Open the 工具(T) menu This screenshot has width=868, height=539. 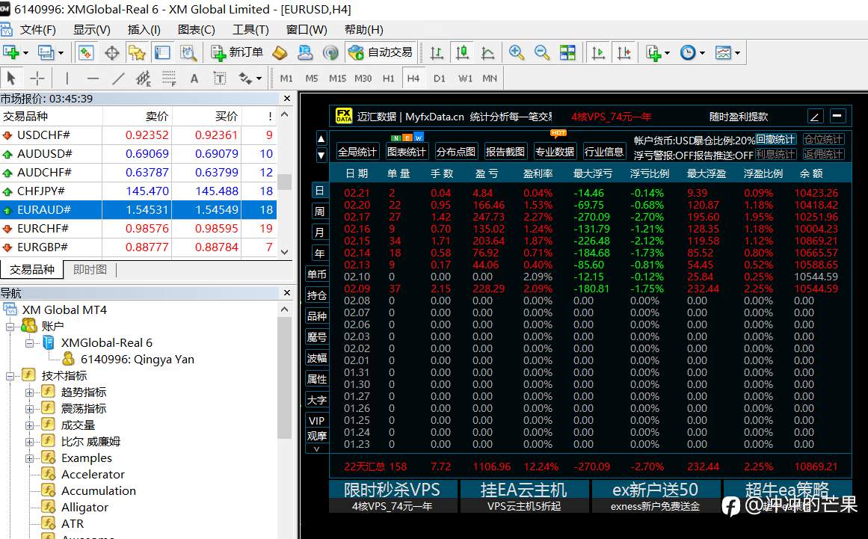250,30
